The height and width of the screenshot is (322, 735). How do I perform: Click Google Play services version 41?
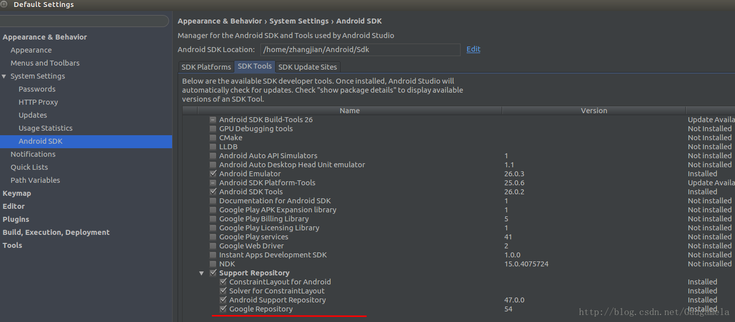tap(508, 237)
